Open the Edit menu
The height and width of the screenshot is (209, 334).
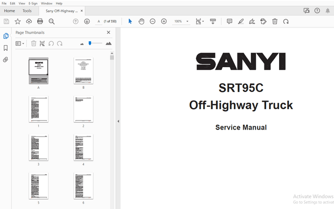(12, 3)
